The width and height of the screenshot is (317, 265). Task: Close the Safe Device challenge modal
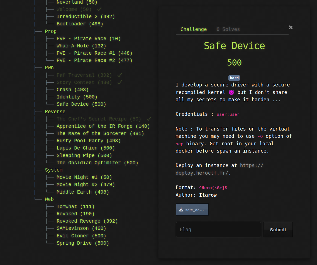point(291,27)
